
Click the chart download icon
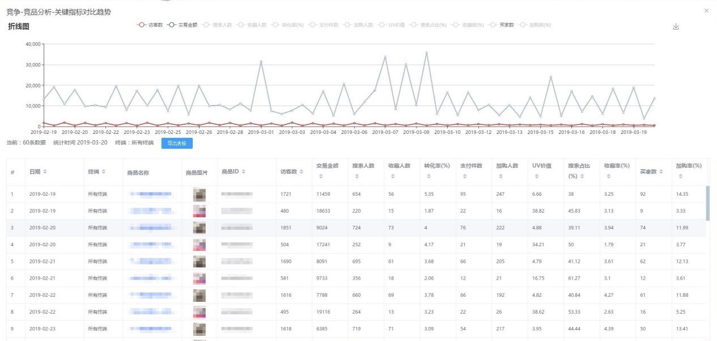click(675, 27)
